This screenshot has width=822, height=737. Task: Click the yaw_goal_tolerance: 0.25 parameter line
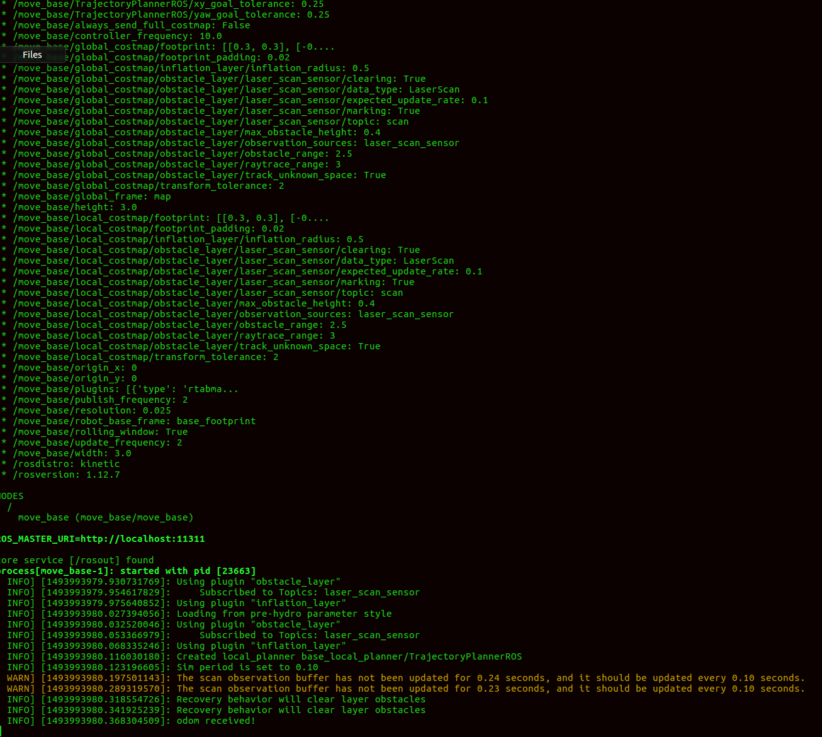(171, 14)
